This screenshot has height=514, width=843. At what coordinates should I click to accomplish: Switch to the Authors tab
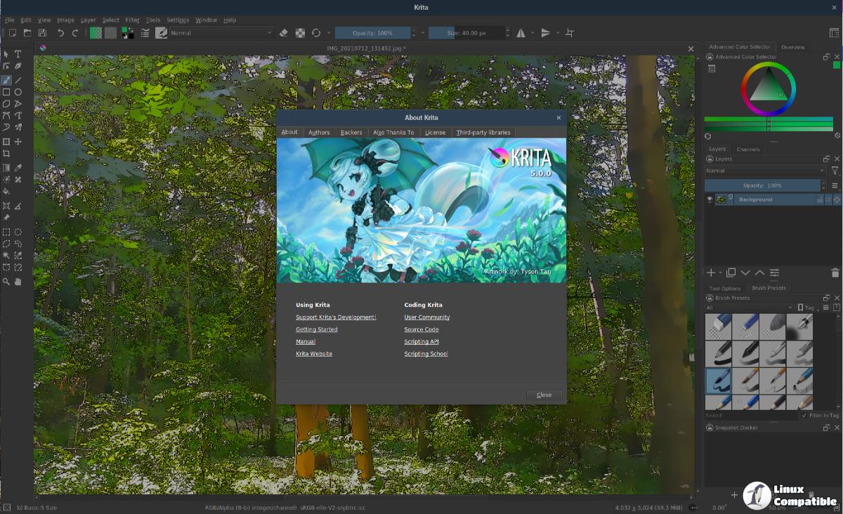click(x=319, y=132)
